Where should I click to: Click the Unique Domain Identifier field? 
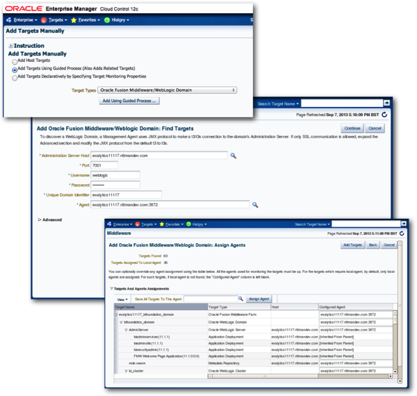coord(126,195)
